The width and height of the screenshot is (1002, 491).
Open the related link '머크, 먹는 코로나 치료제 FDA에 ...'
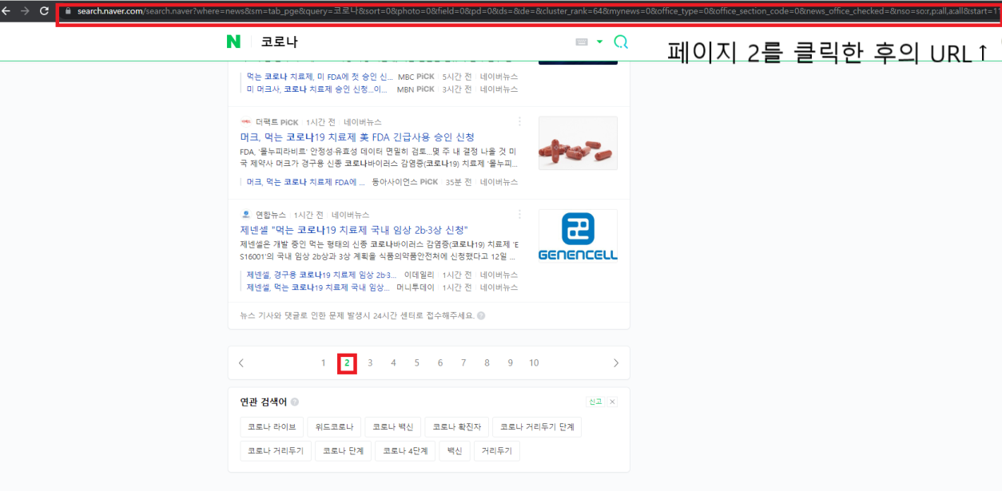click(x=307, y=182)
